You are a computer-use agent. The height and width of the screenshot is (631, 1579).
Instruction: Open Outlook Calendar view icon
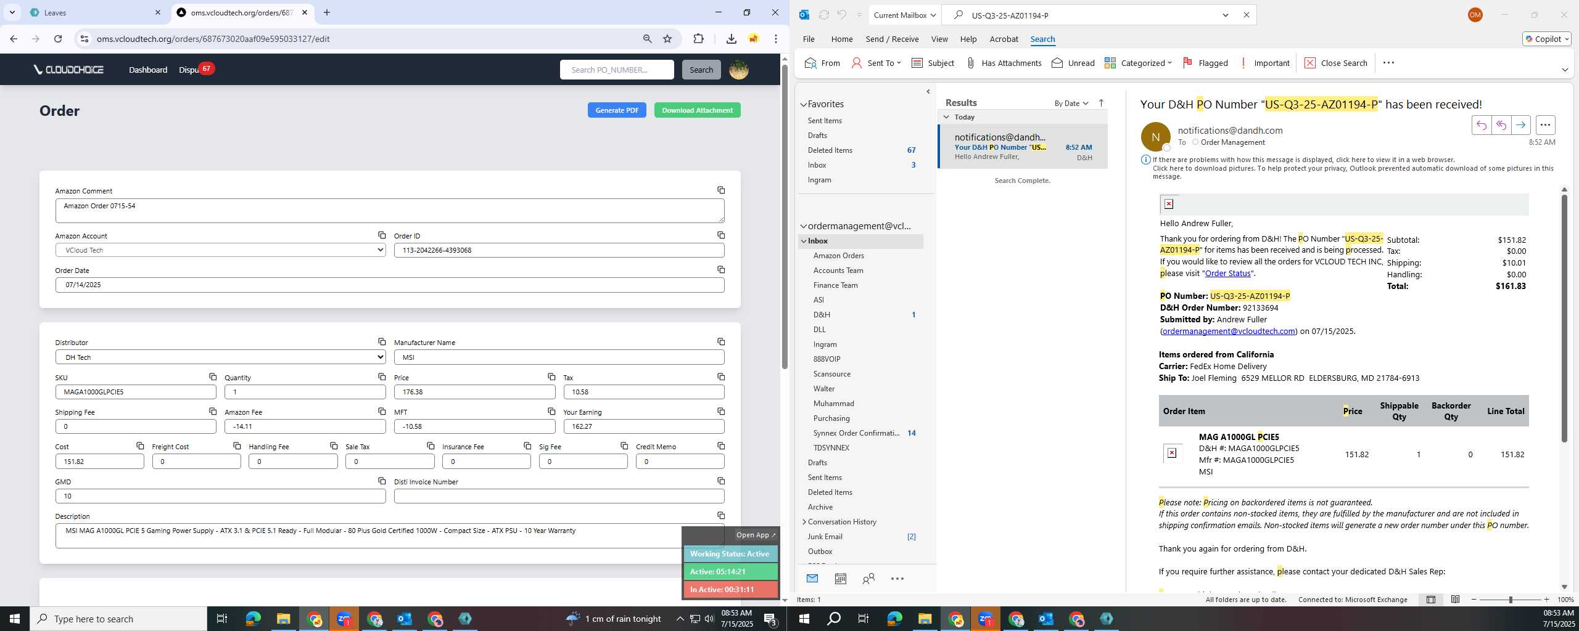840,579
